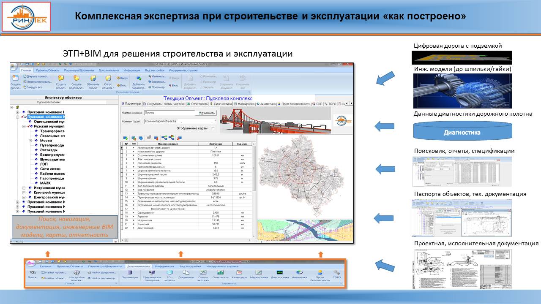This screenshot has width=541, height=304.
Task: Open the 3D-модель tool in lower ribbon
Action: pos(169,273)
